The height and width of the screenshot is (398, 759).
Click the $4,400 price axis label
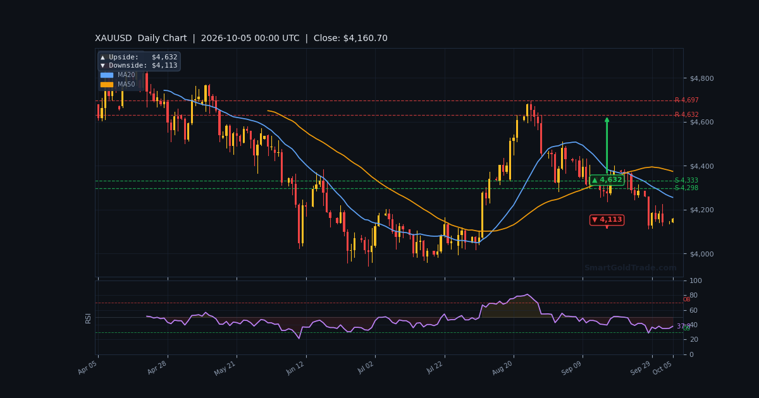[701, 166]
